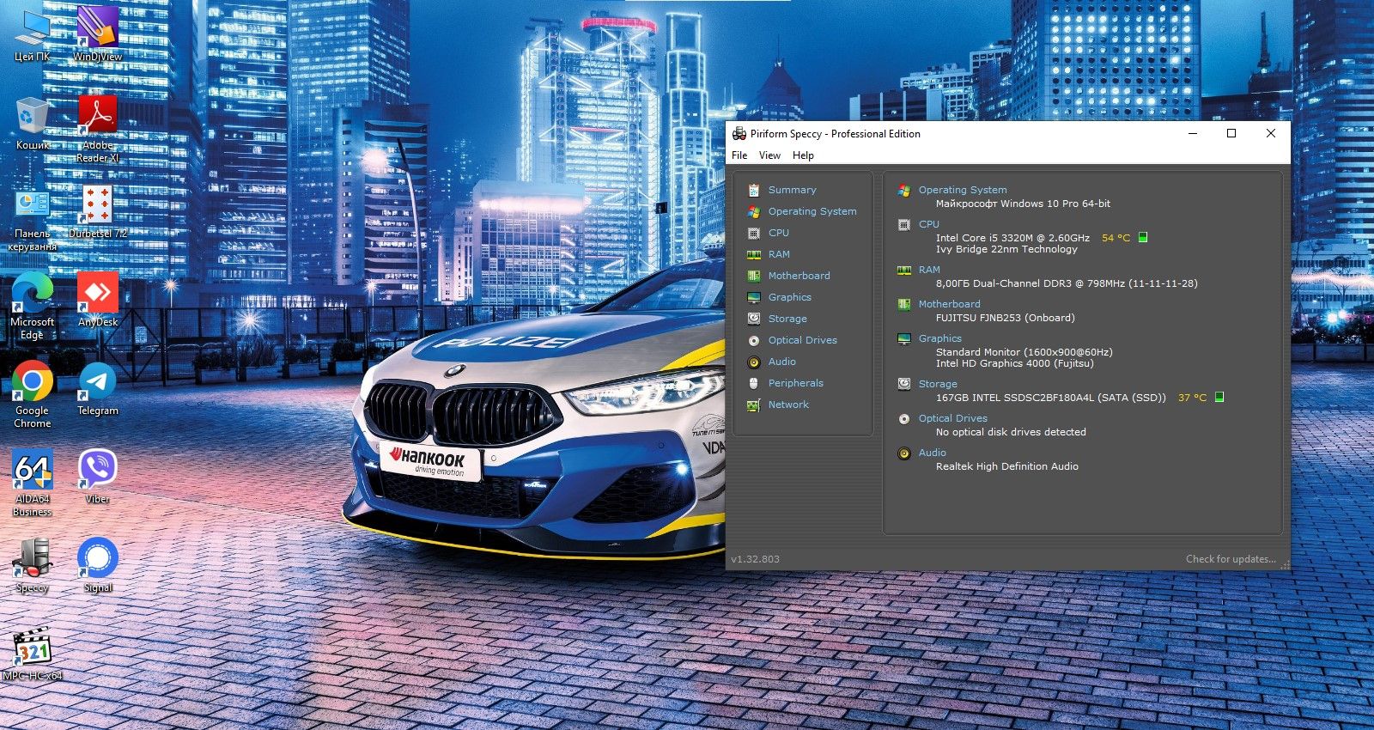Minimize the Speccy window
Image resolution: width=1374 pixels, height=730 pixels.
click(x=1193, y=133)
